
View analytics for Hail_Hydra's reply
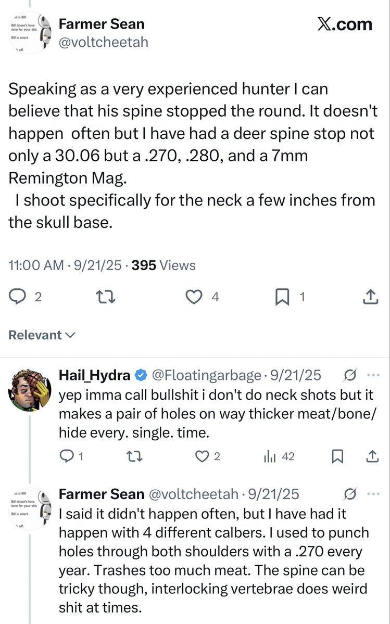coord(270,456)
